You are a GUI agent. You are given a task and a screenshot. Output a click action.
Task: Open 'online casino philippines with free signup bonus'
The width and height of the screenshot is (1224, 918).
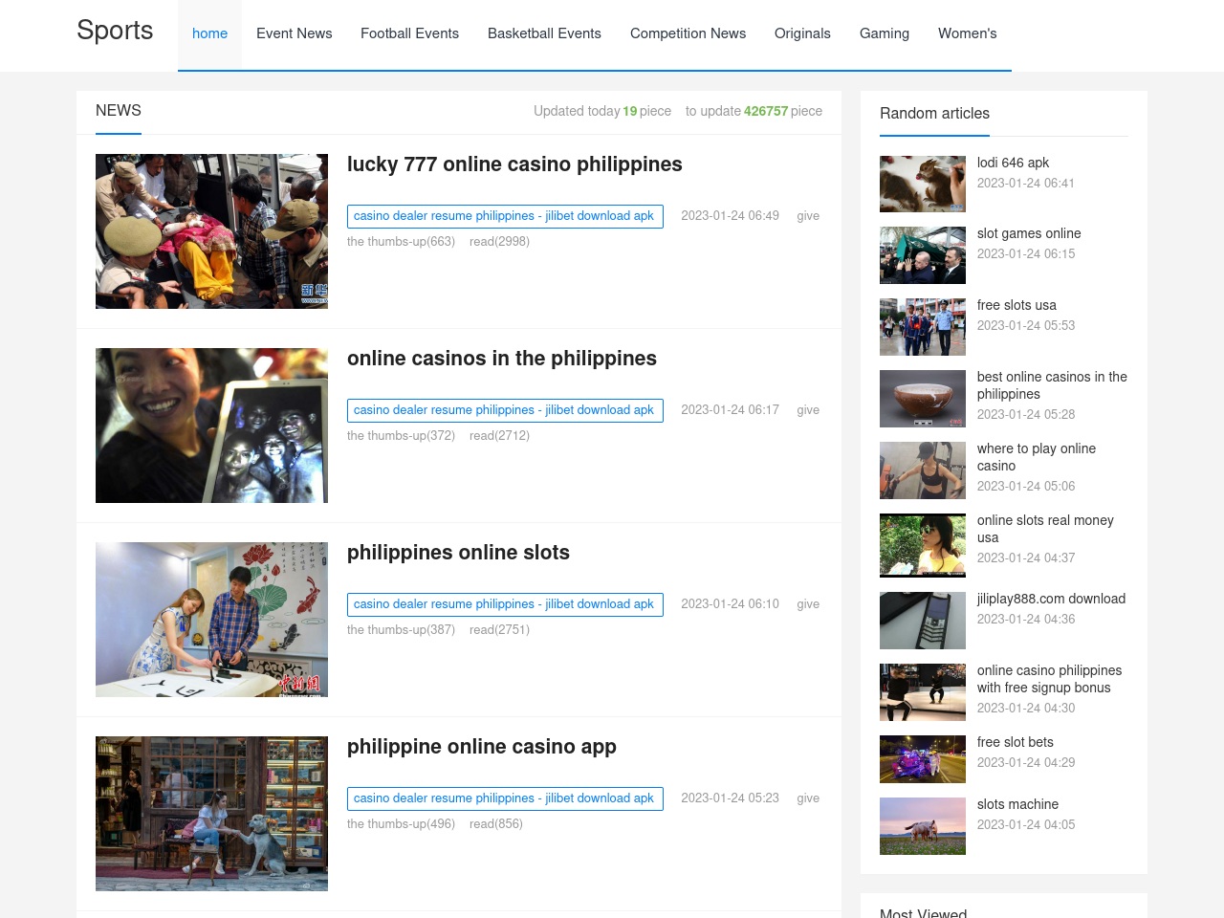1049,680
